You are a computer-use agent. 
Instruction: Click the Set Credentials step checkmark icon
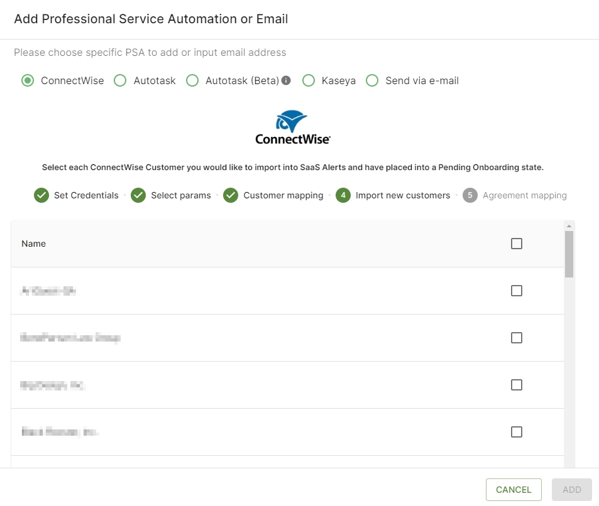[41, 195]
